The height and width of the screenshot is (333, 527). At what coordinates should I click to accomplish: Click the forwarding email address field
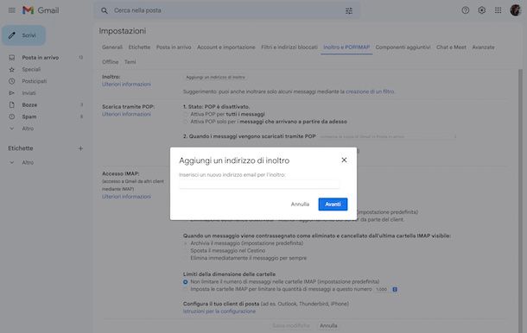(259, 184)
